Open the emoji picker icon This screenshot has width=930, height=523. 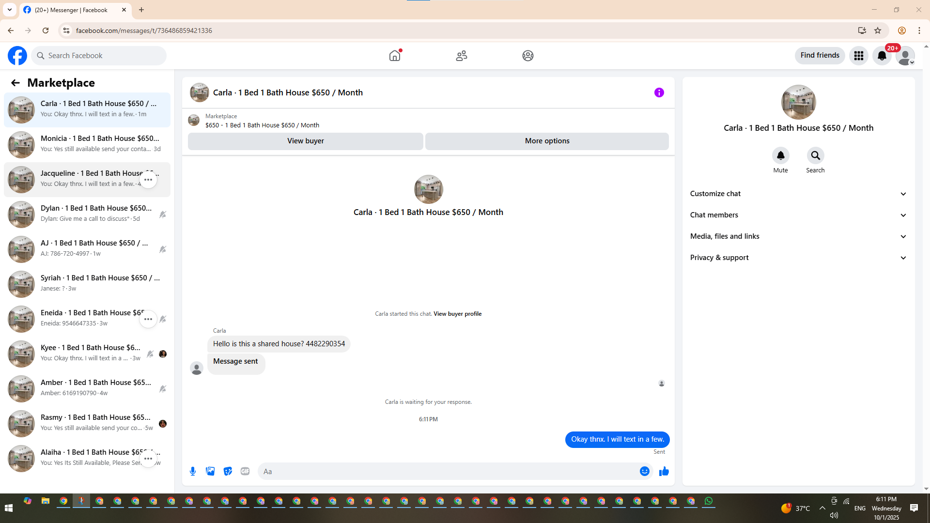[x=645, y=471]
